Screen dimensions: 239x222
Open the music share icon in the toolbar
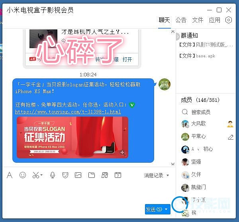coord(105,175)
